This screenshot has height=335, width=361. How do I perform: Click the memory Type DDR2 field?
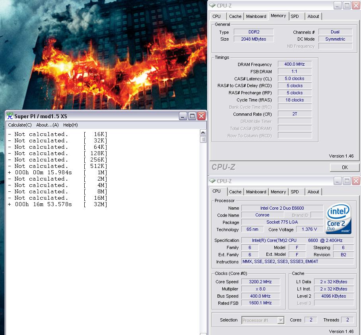pos(254,32)
